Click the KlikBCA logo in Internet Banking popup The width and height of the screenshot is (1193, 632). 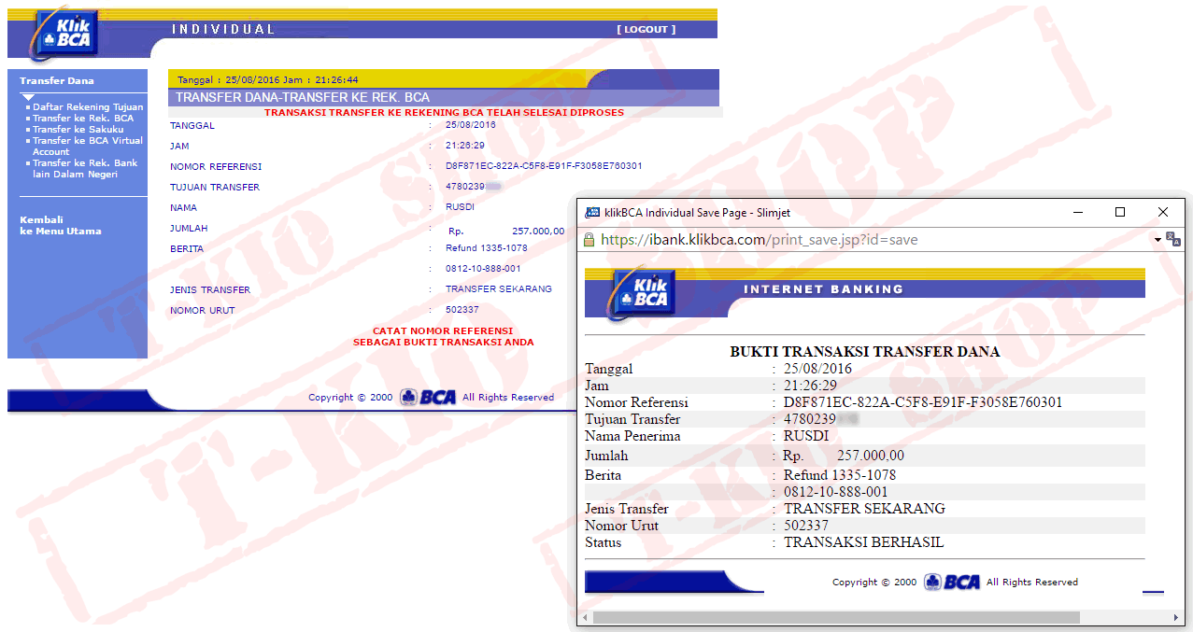[641, 292]
